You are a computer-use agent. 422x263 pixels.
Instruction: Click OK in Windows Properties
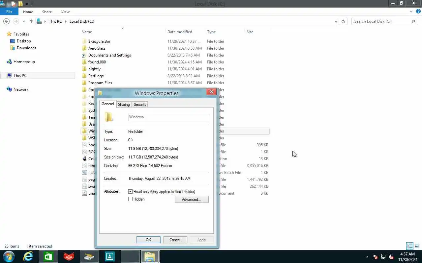coord(148,240)
